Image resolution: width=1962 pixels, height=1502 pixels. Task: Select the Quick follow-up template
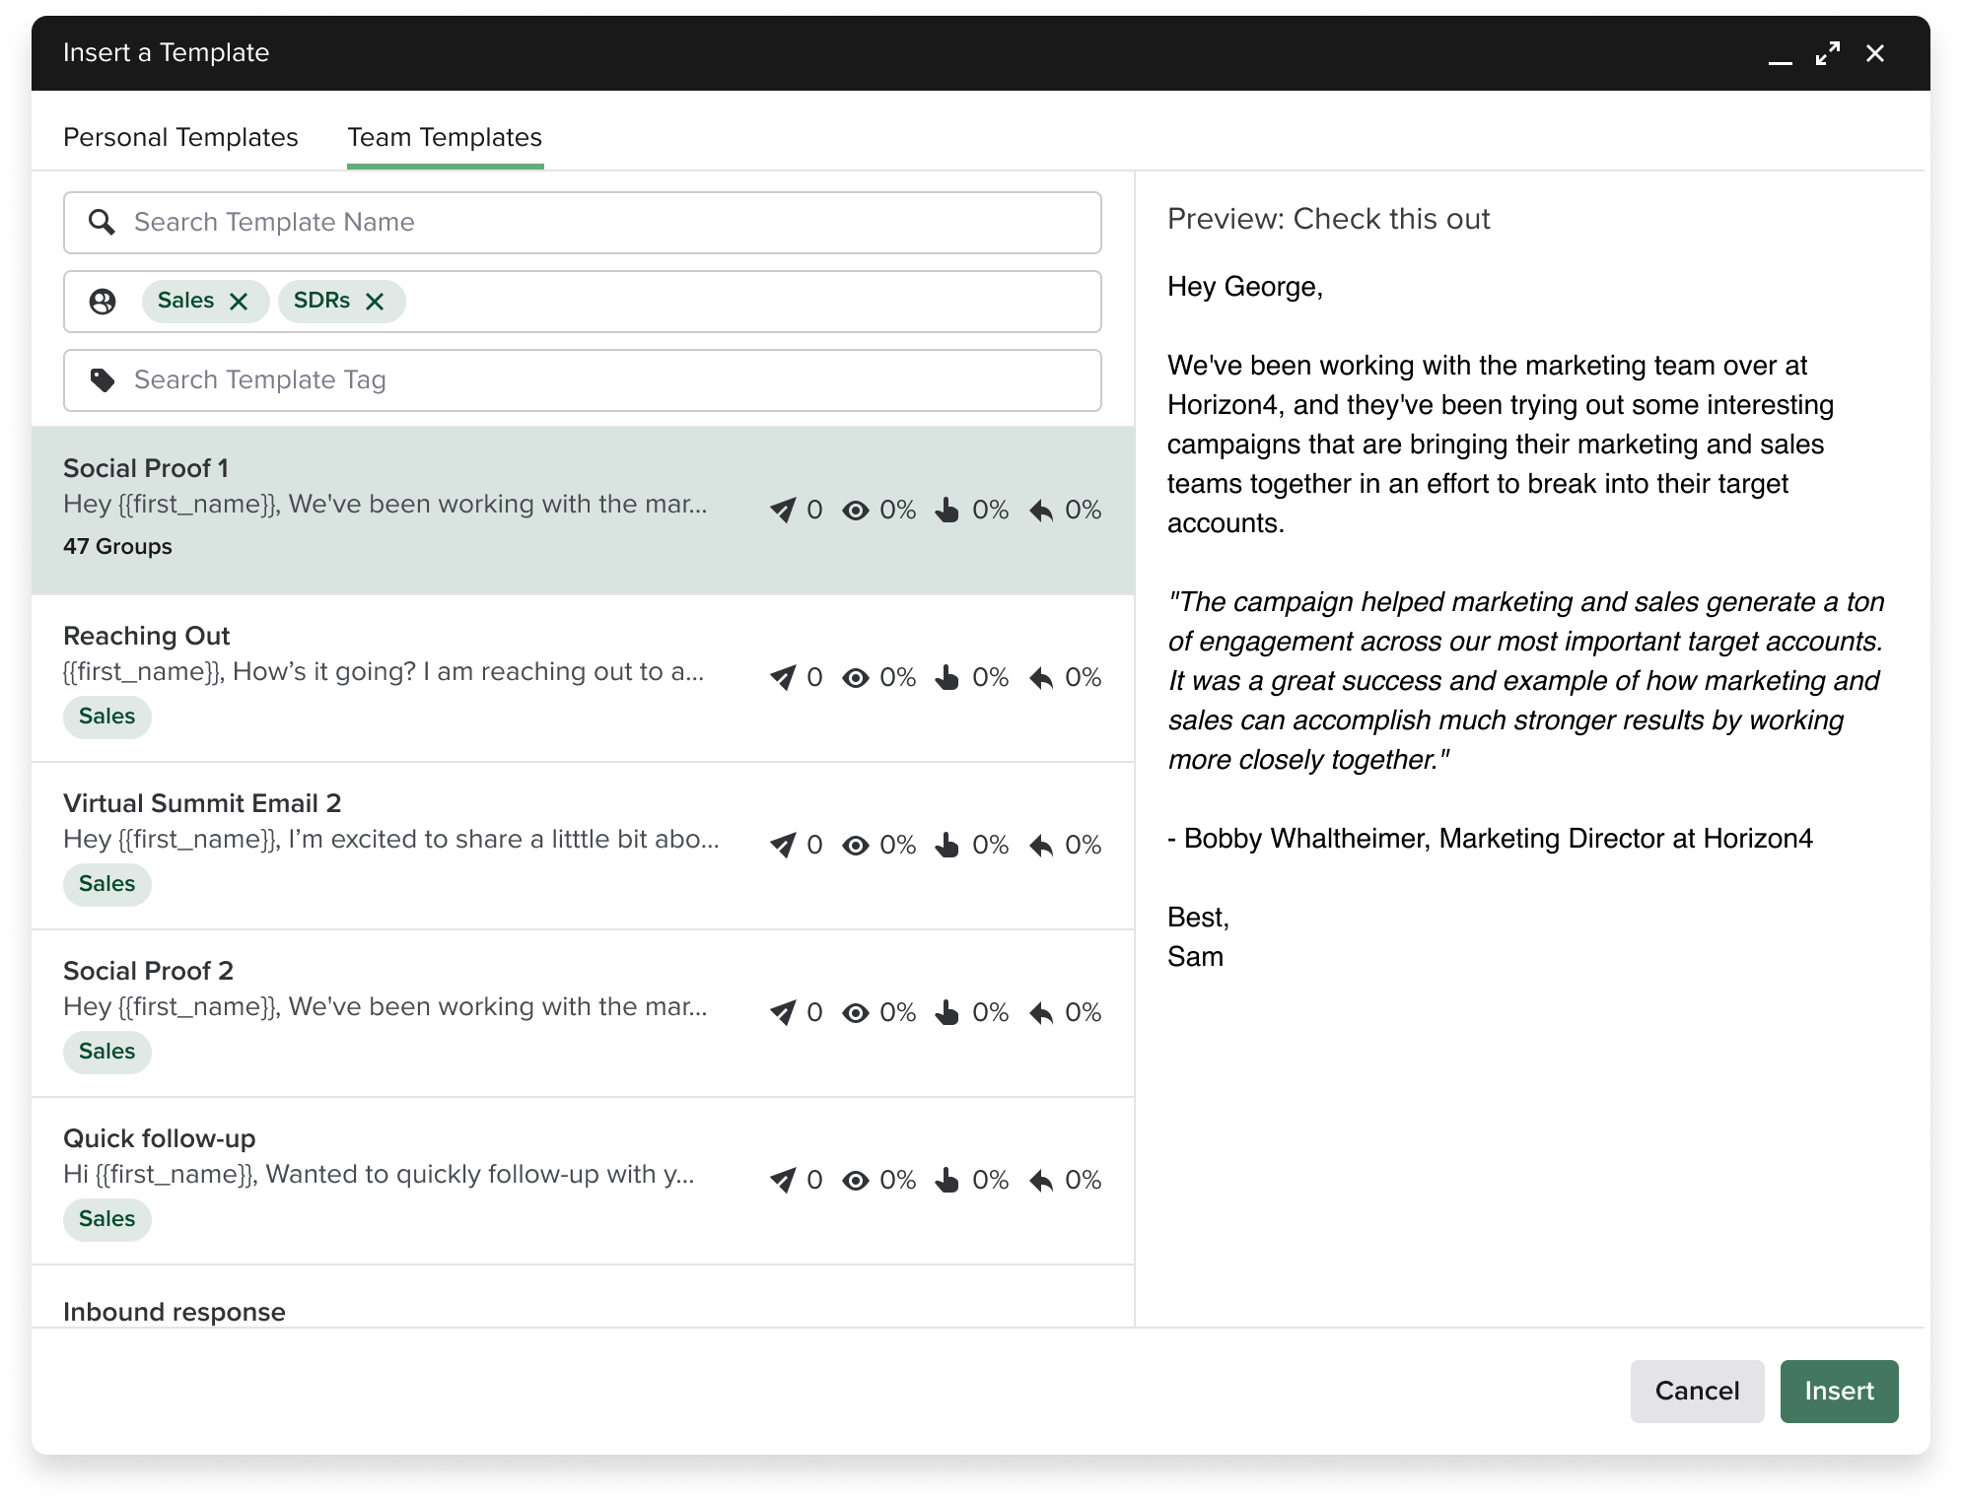(x=394, y=1173)
